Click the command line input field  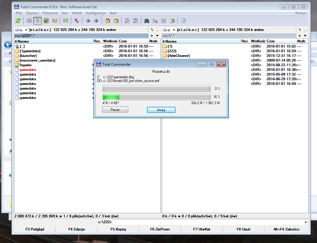pos(208,222)
